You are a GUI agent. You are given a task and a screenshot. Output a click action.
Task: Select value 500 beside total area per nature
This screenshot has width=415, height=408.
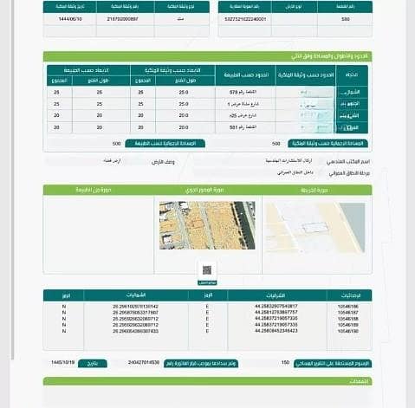[x=116, y=144]
